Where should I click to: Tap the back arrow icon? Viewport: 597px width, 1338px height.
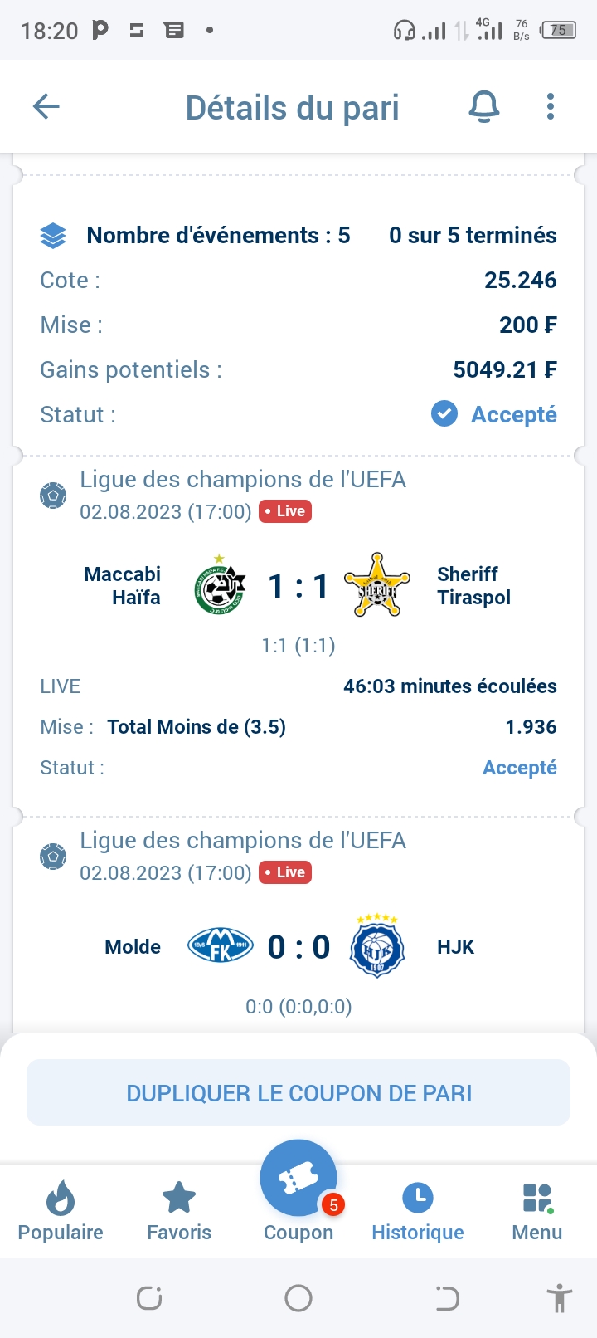click(x=46, y=106)
